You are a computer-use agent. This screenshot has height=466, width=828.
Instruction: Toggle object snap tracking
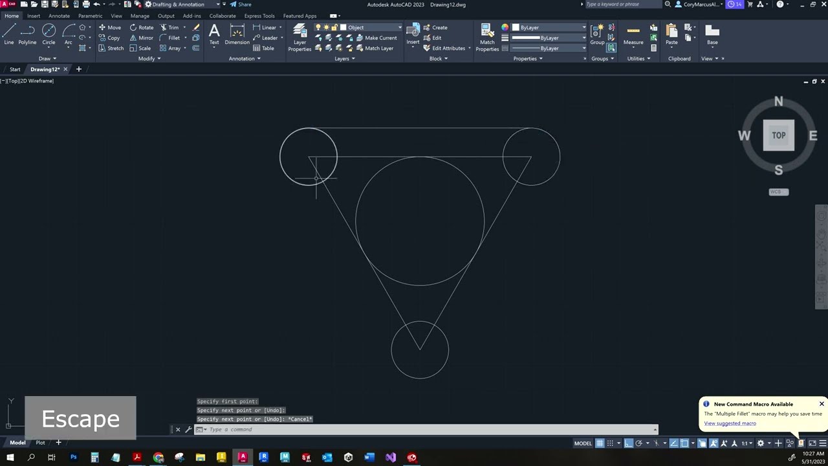click(673, 443)
